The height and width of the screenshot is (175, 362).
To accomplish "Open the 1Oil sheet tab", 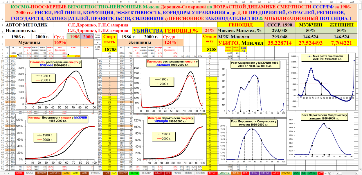I will point(106,173).
